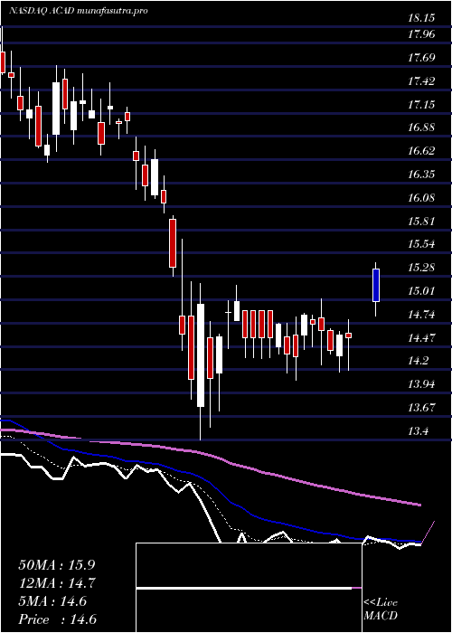Click the 14.47 price axis label
This screenshot has width=452, height=633.
[421, 337]
